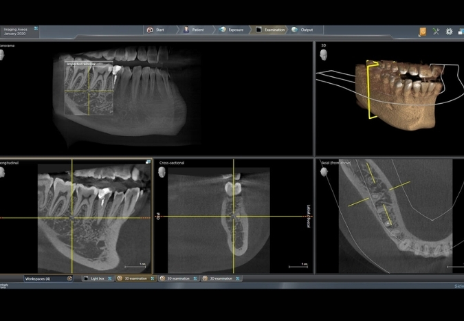Open the settings gear icon

(x=449, y=31)
